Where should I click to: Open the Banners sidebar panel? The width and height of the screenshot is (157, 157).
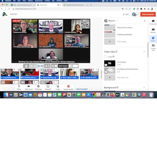pyautogui.click(x=153, y=31)
